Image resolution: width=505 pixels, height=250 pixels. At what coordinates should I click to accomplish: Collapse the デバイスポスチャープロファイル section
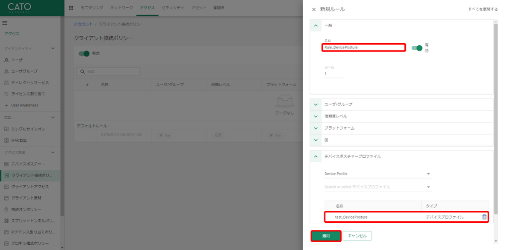[316, 156]
